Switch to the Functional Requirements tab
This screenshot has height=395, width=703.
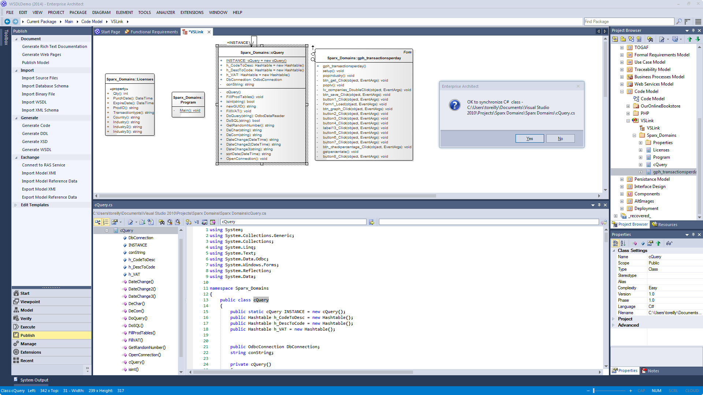tap(151, 32)
